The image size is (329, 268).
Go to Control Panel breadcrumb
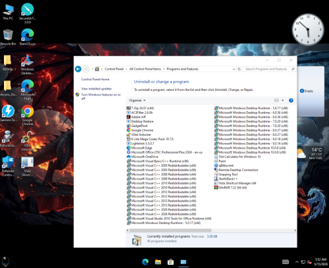pos(114,69)
